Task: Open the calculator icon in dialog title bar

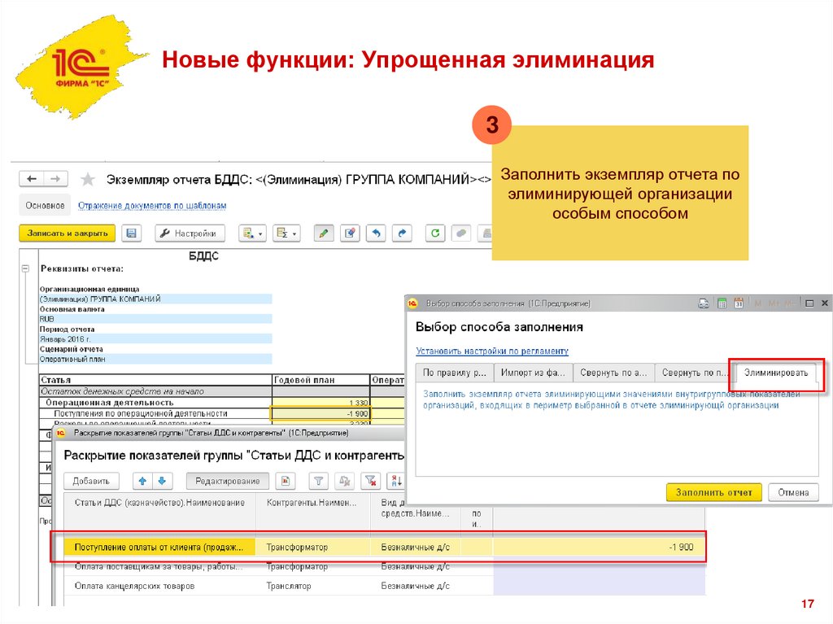Action: (x=722, y=303)
